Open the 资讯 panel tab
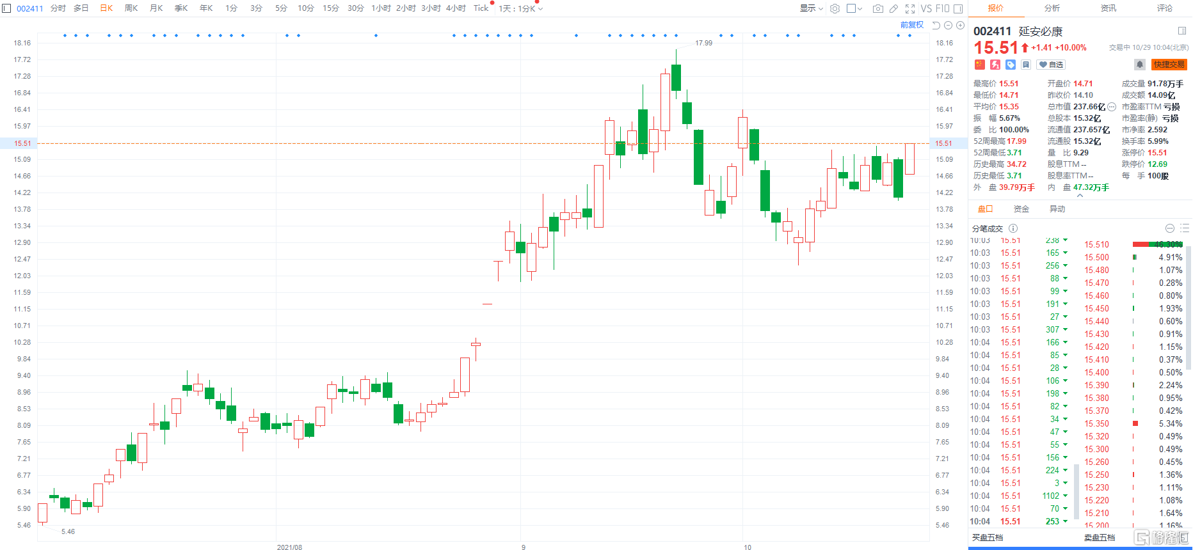The image size is (1193, 550). [x=1109, y=8]
